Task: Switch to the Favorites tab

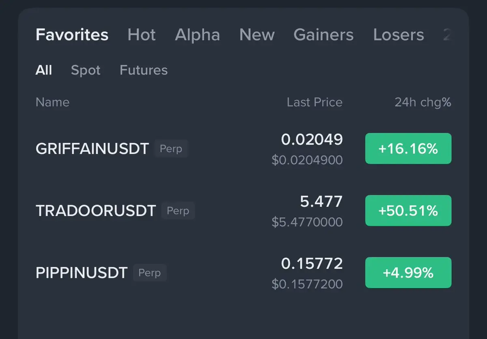Action: (72, 35)
